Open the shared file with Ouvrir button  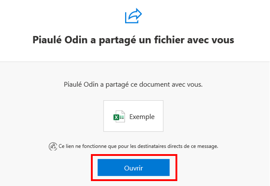point(134,168)
